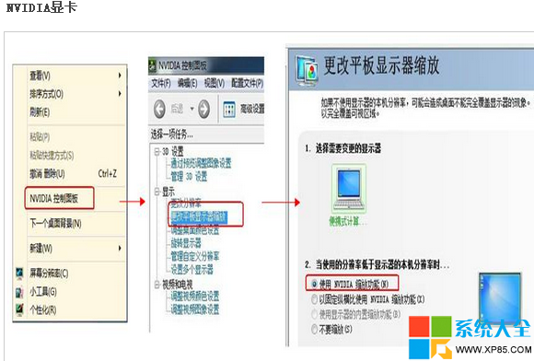
Task: Open the 查看(V) context menu entry
Action: coord(40,76)
